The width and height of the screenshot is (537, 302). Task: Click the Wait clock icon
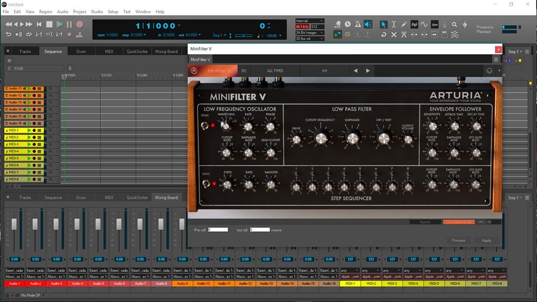348,24
